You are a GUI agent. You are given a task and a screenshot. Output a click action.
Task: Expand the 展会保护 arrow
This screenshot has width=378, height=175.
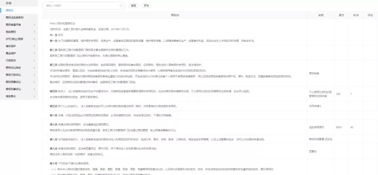pos(34,53)
